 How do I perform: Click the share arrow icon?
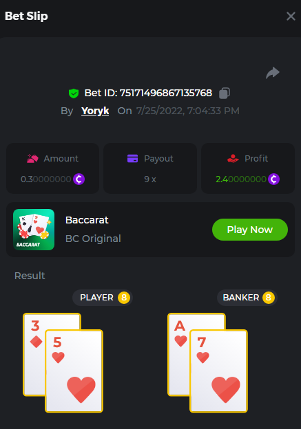[x=273, y=73]
